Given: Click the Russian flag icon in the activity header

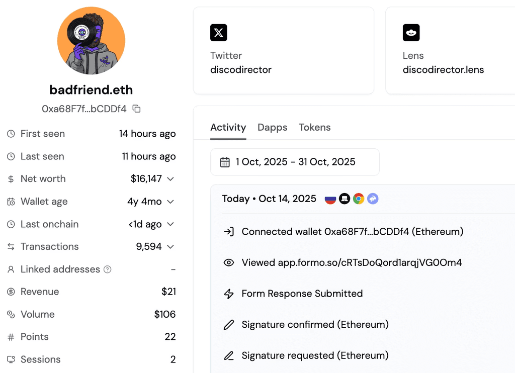Looking at the screenshot, I should click(x=330, y=199).
